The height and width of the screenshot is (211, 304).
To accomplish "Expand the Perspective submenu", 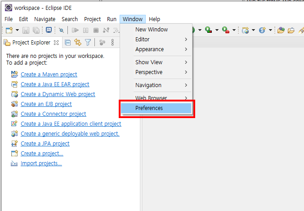I will [156, 72].
